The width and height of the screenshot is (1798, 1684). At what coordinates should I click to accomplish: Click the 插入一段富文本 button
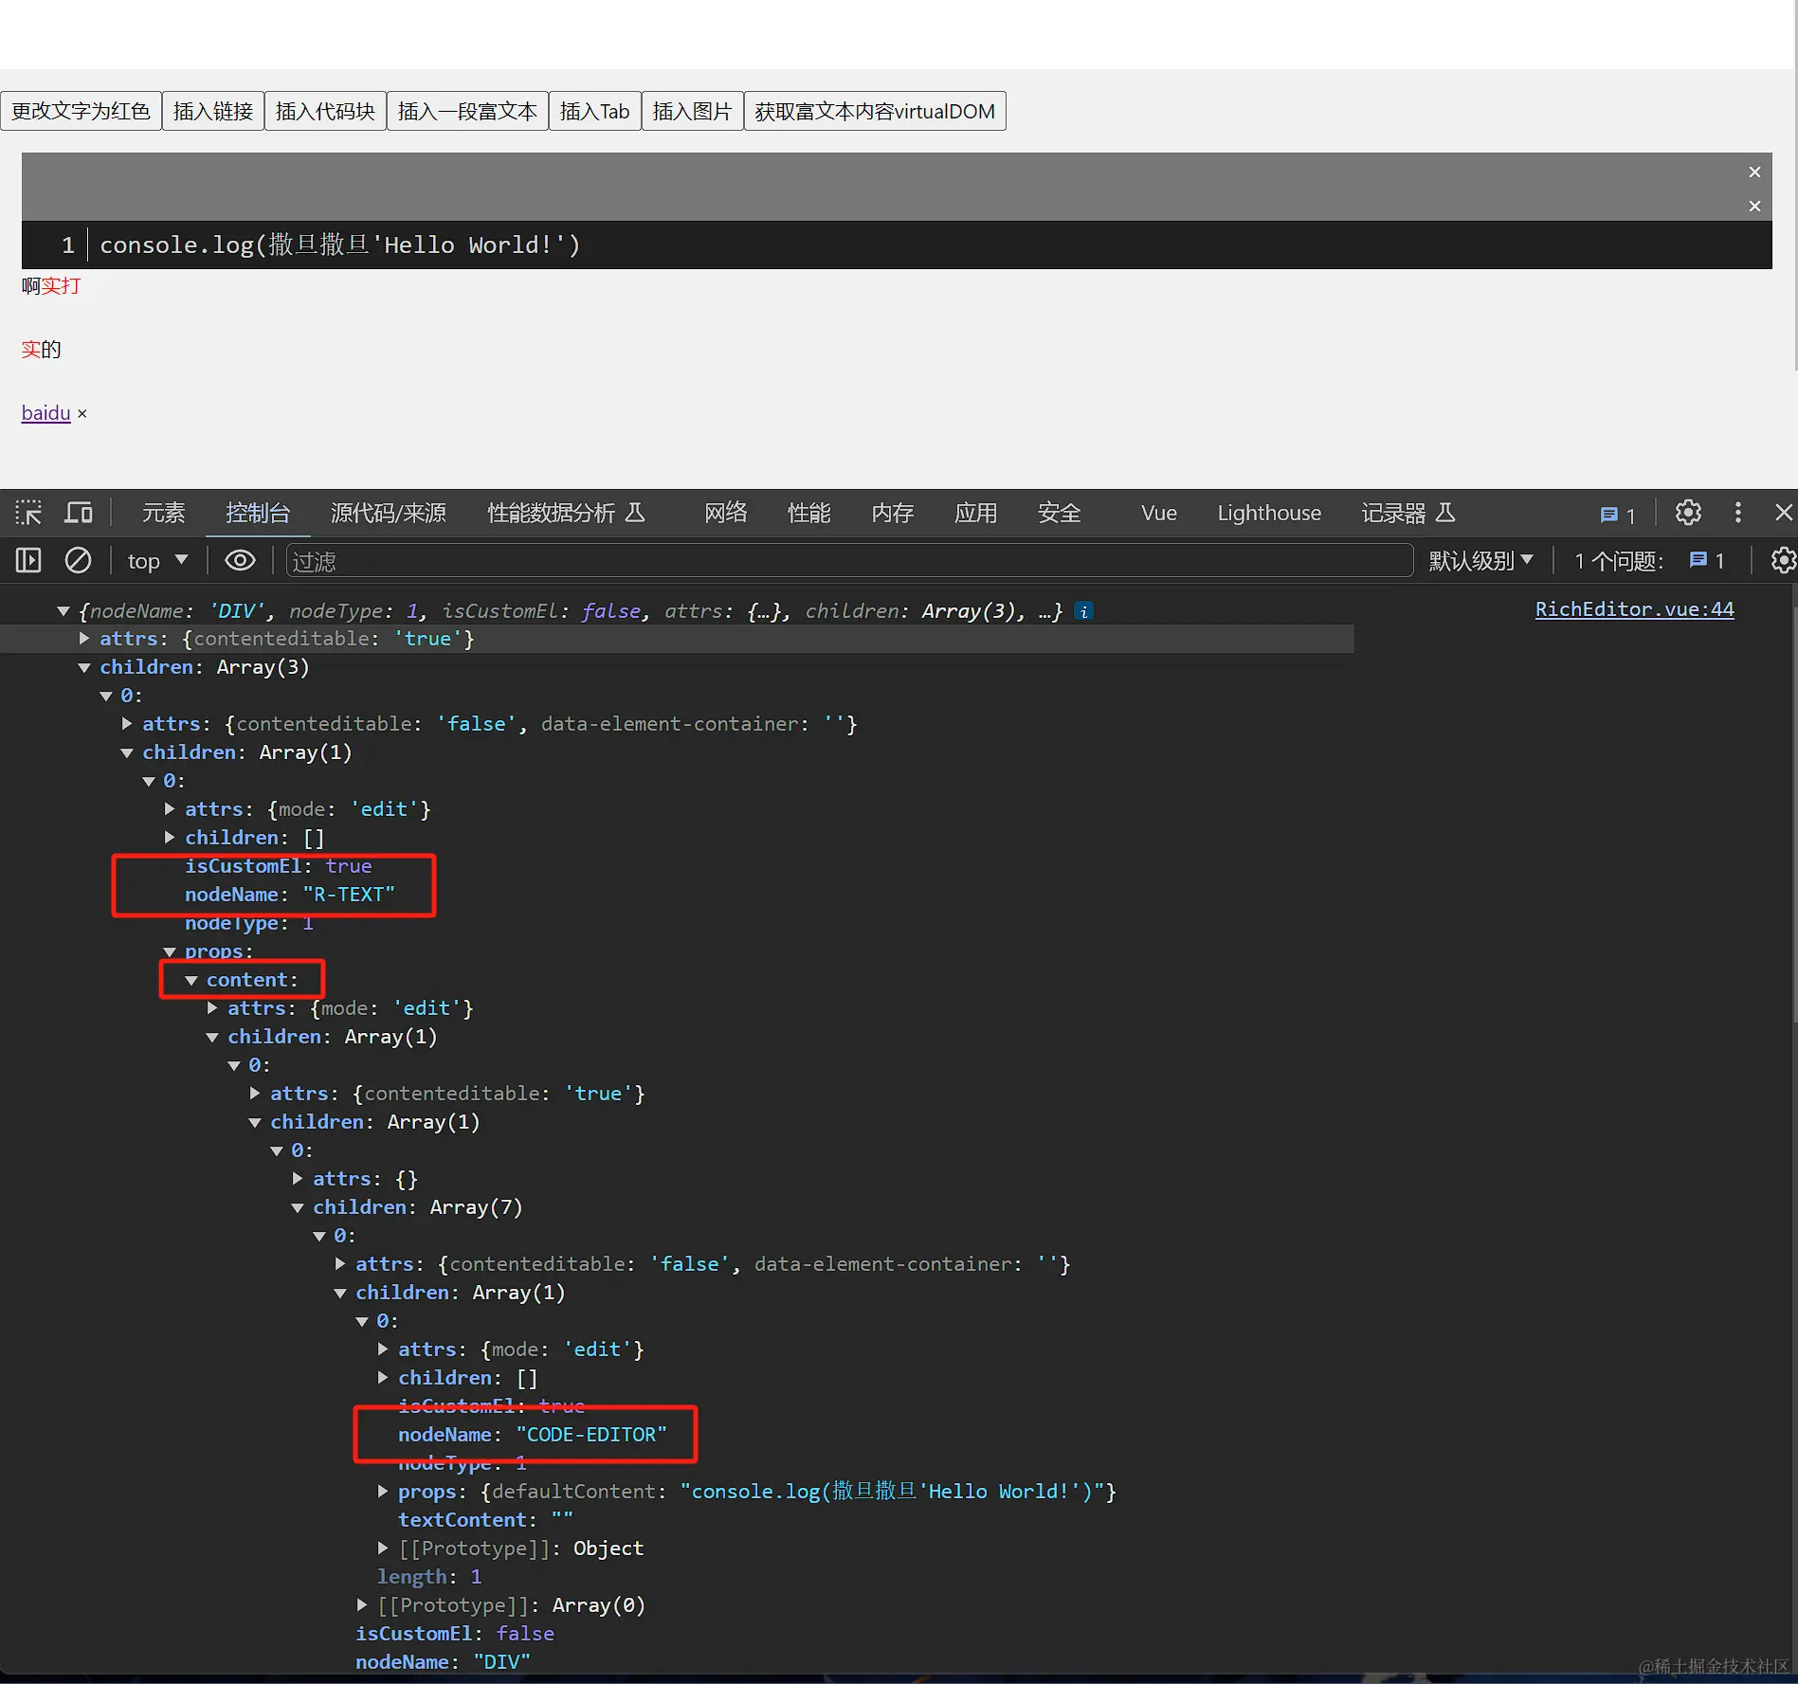(x=467, y=111)
